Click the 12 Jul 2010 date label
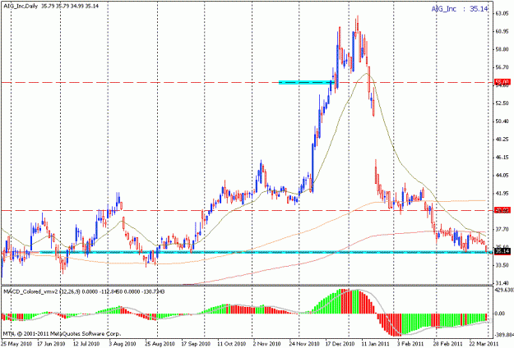Screen dimensions: 514x348 click(86, 344)
